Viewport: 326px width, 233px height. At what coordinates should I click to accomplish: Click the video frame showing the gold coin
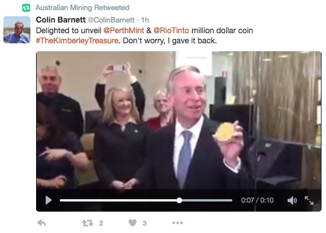179,120
